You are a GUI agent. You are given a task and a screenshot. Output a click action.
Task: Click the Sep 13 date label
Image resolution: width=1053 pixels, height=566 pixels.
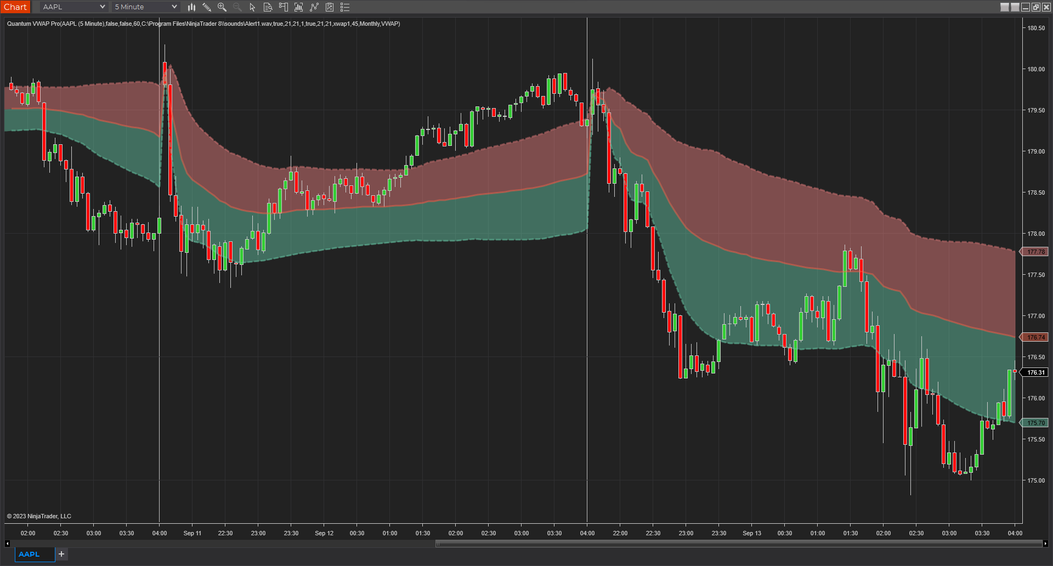point(752,533)
